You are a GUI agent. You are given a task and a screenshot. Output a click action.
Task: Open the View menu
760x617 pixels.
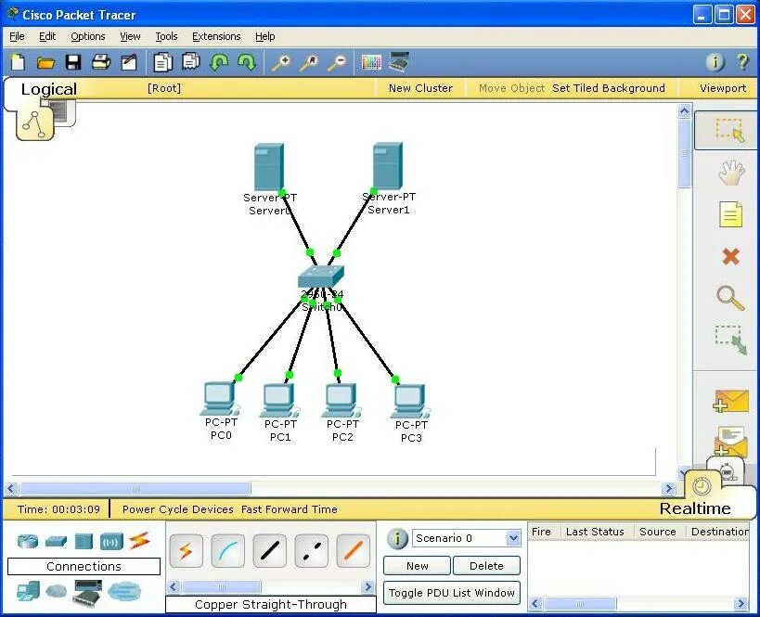[130, 36]
